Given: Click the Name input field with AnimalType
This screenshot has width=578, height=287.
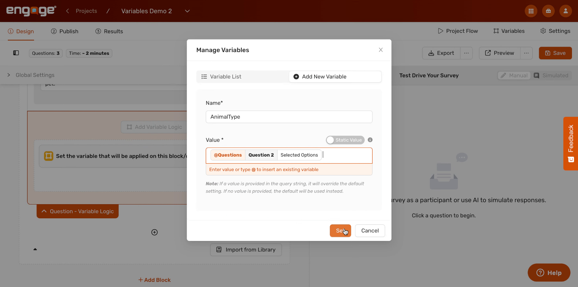Looking at the screenshot, I should coord(289,117).
